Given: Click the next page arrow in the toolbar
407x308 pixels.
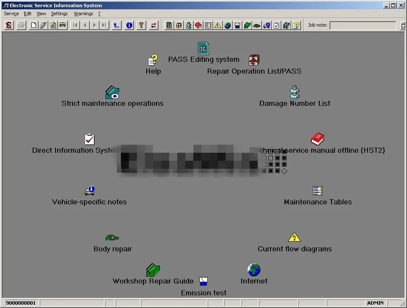Looking at the screenshot, I should click(95, 25).
